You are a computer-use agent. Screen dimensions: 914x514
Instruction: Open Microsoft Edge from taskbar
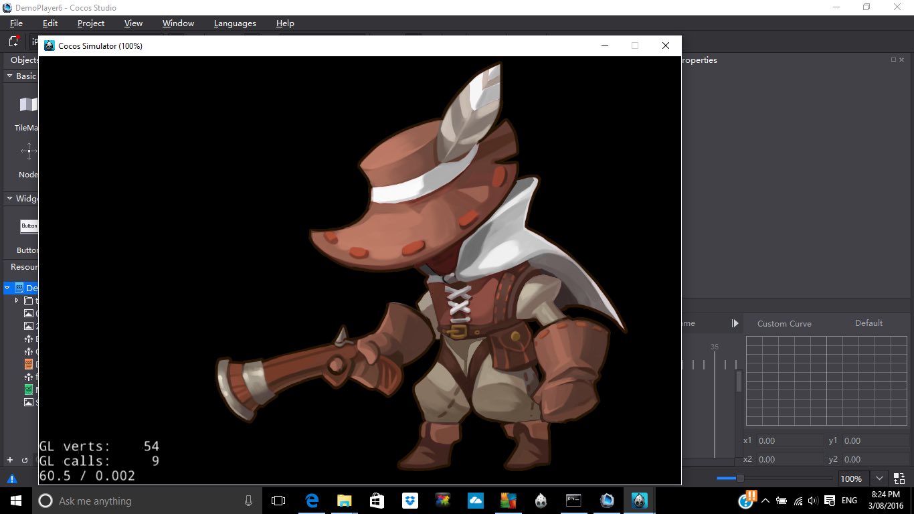coord(312,501)
